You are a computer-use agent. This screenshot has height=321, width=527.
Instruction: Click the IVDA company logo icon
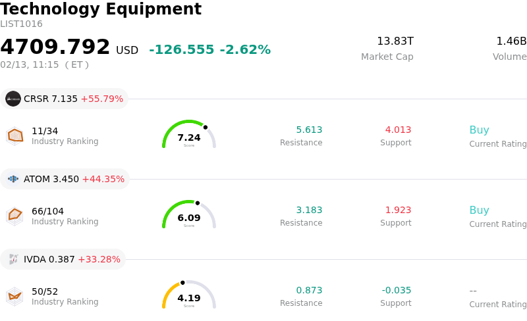click(13, 259)
